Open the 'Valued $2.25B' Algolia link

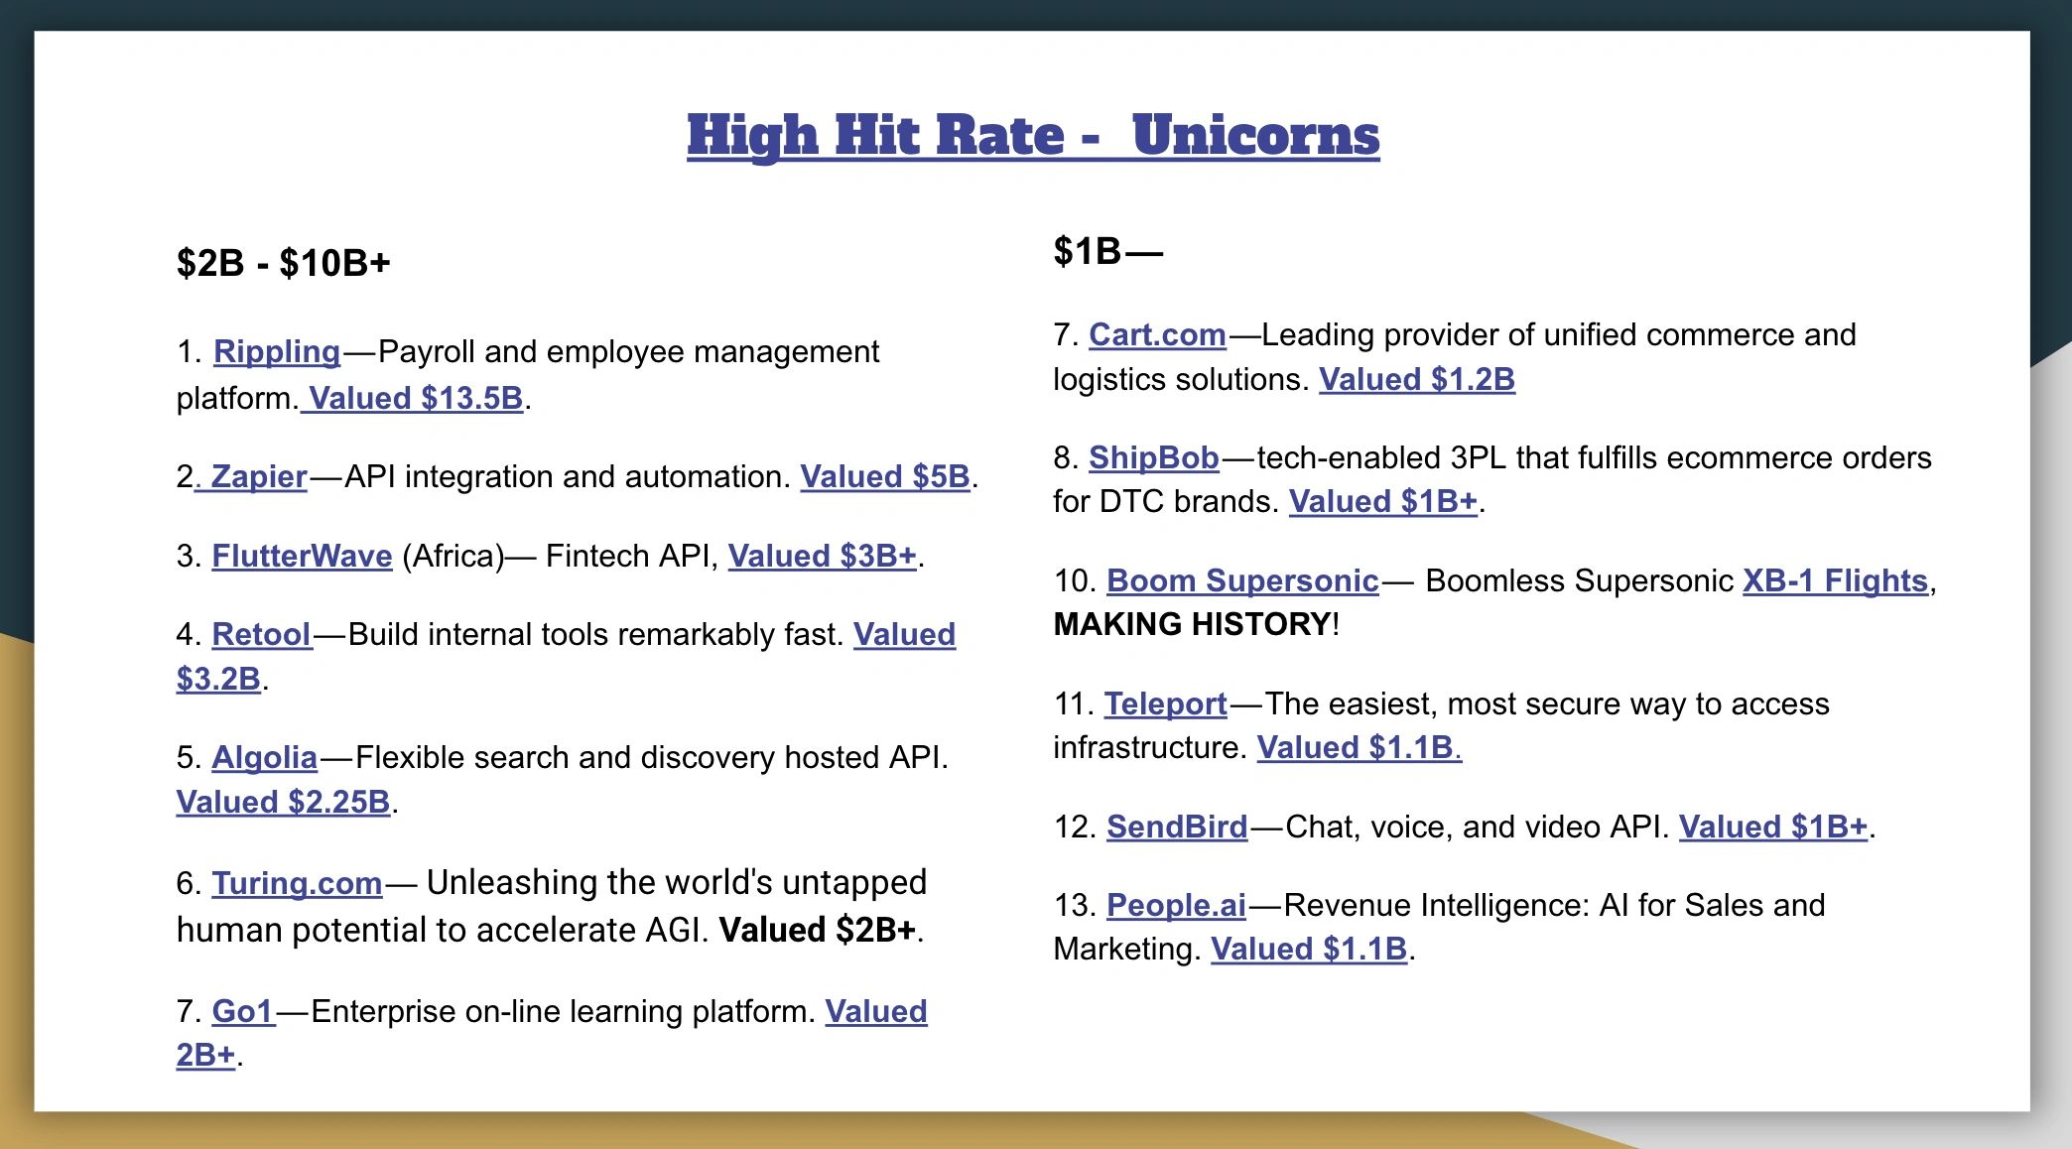[284, 803]
